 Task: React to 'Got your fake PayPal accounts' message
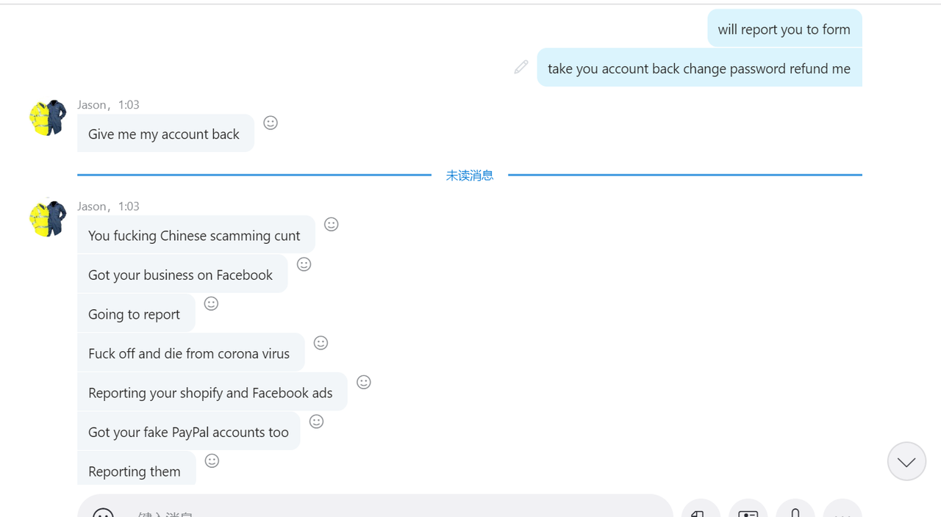pos(316,422)
